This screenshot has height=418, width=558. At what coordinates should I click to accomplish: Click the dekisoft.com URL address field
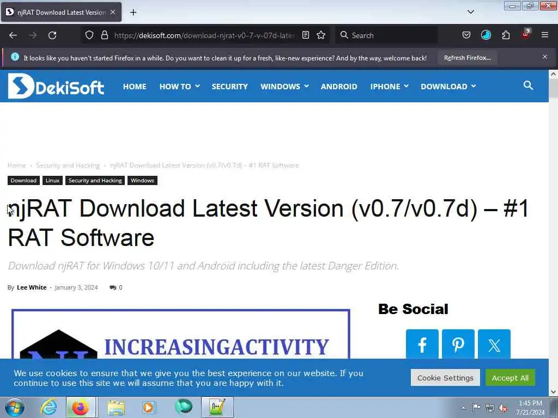tap(205, 35)
